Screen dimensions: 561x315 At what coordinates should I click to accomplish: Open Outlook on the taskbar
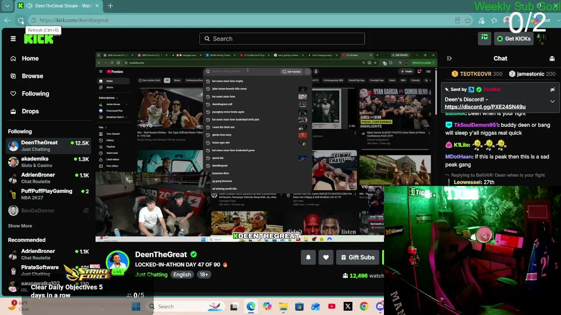click(x=316, y=307)
